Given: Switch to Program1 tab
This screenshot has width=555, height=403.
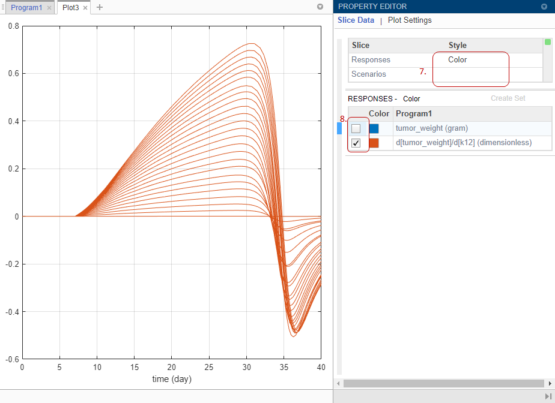Looking at the screenshot, I should click(x=26, y=7).
